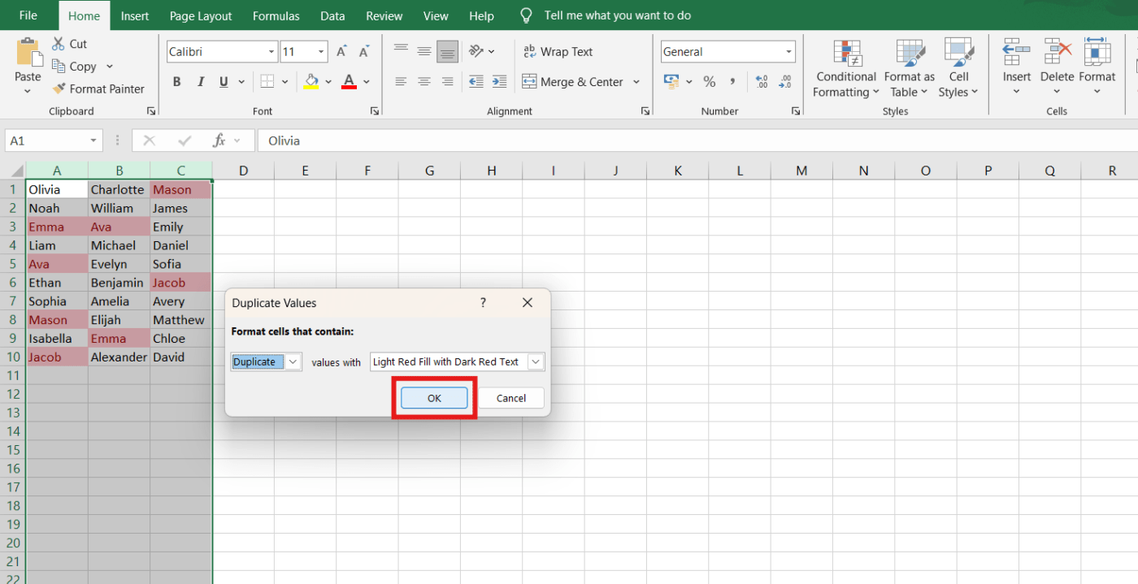Image resolution: width=1138 pixels, height=584 pixels.
Task: Click OK in Duplicate Values dialog
Action: (434, 398)
